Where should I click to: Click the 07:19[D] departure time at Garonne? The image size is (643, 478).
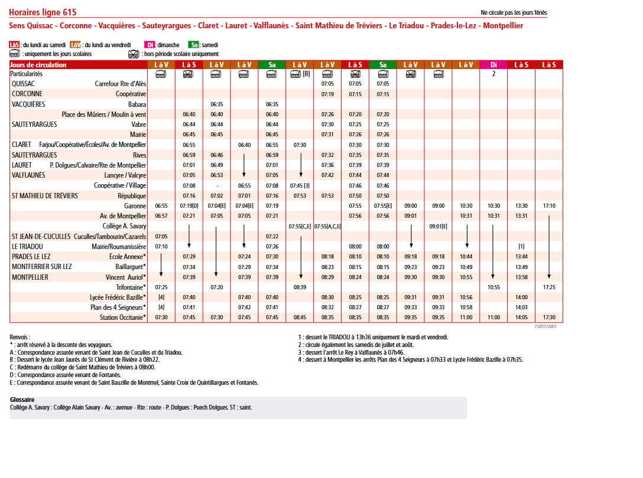189,206
